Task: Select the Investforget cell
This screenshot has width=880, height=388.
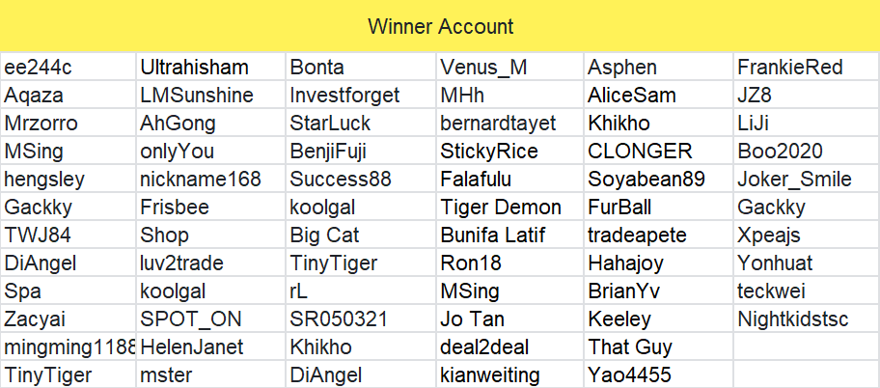Action: point(361,95)
